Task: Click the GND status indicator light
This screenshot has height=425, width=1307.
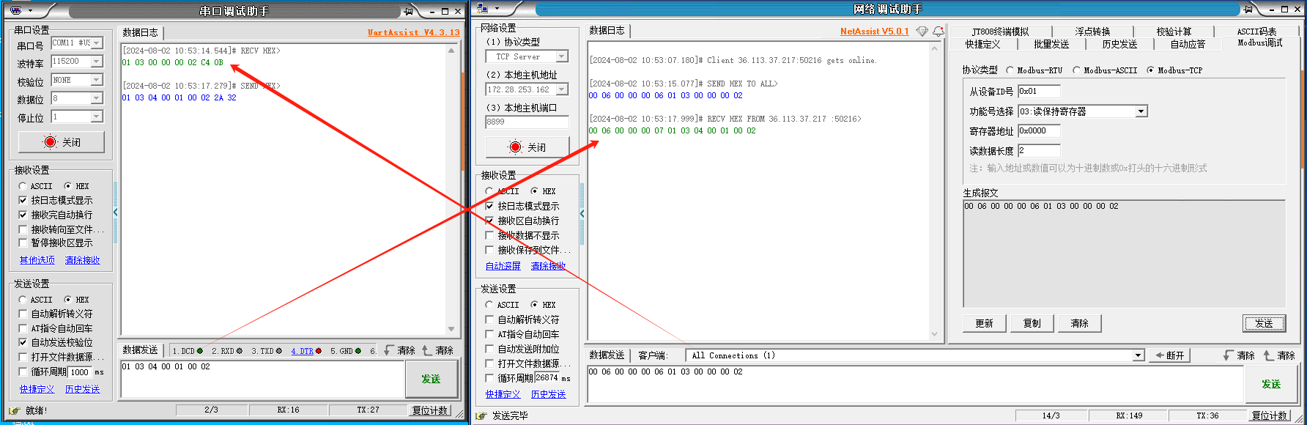Action: pos(358,351)
